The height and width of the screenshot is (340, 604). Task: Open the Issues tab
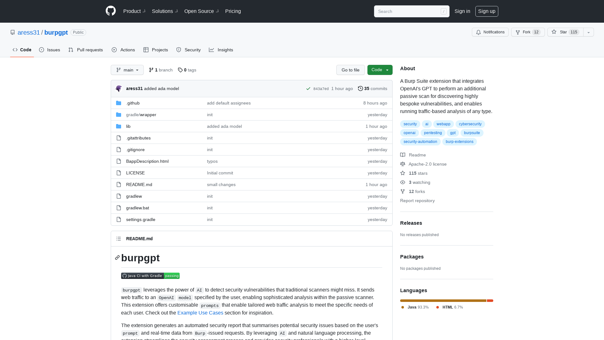tap(49, 50)
